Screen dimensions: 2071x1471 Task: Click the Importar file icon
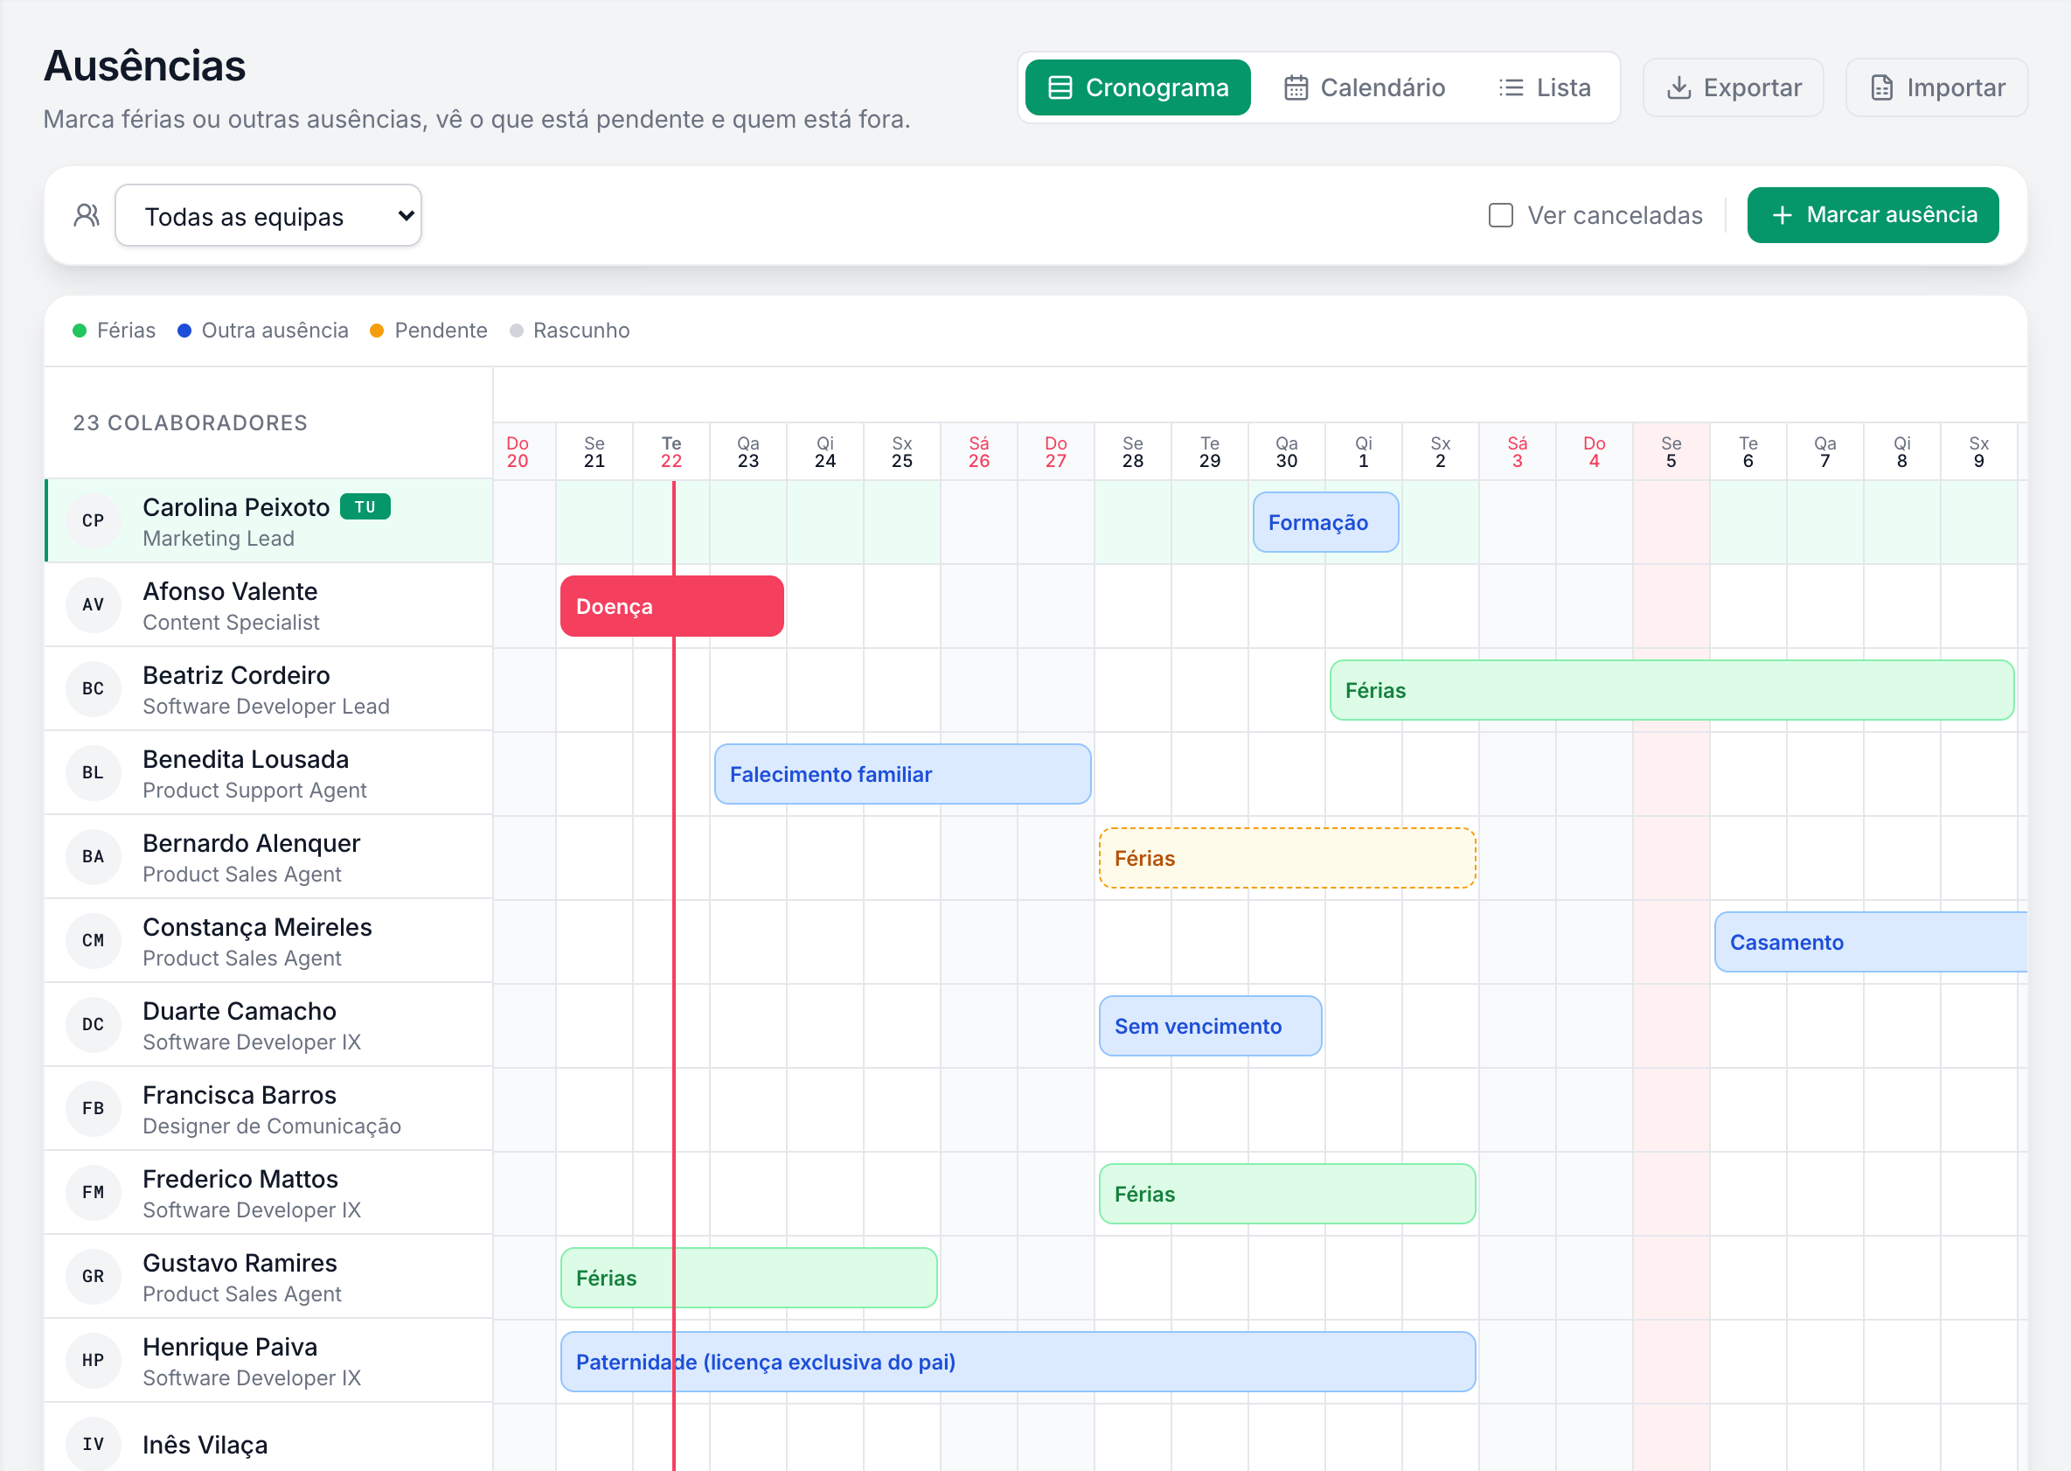[1882, 87]
